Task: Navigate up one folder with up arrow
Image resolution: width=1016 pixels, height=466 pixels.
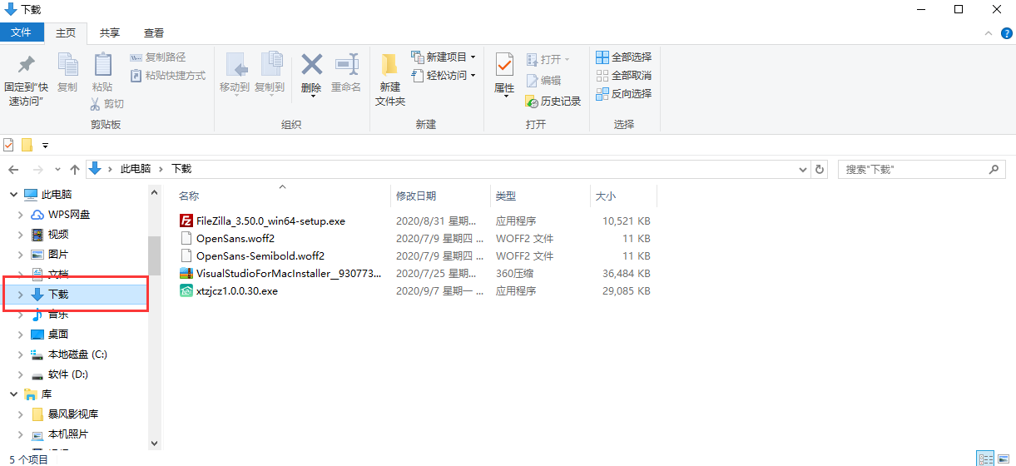Action: pos(75,169)
